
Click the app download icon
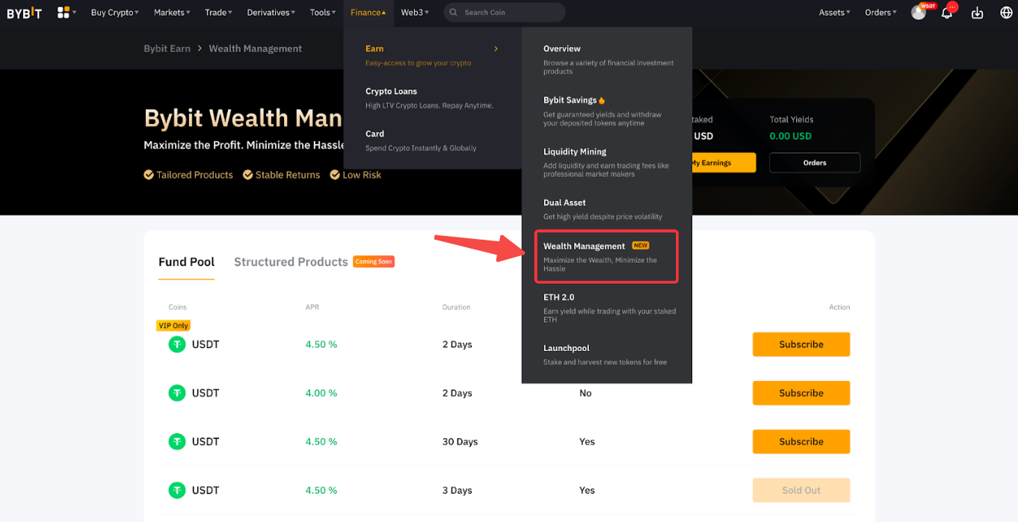pyautogui.click(x=977, y=13)
